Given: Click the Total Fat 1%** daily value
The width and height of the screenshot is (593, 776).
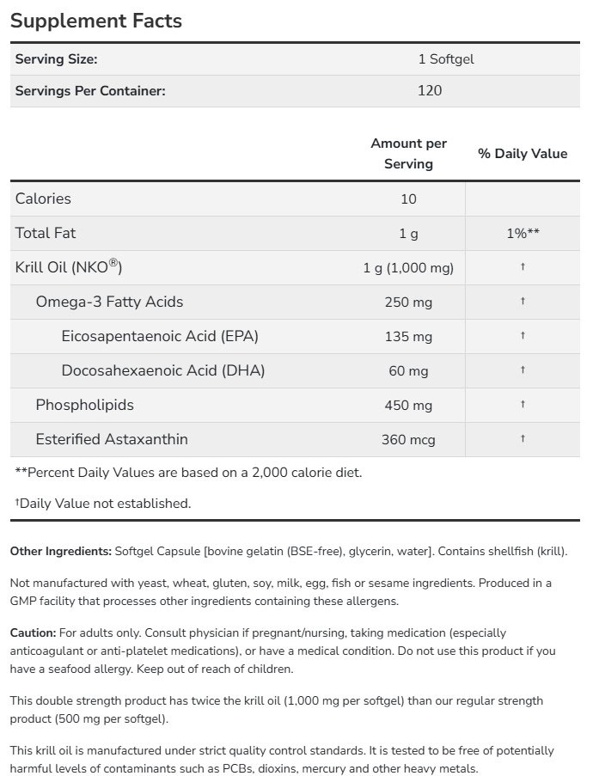Looking at the screenshot, I should [523, 233].
